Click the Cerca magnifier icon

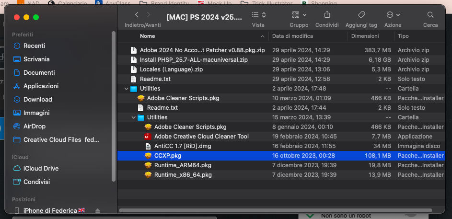click(430, 15)
